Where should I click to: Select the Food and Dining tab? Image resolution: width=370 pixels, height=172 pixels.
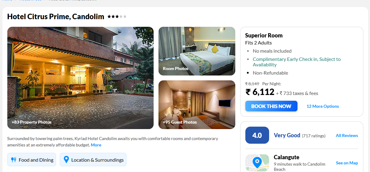click(32, 160)
